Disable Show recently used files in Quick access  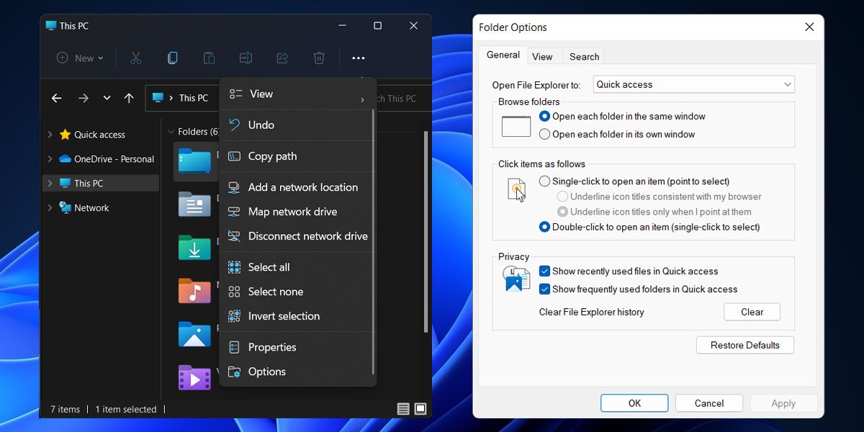[545, 271]
